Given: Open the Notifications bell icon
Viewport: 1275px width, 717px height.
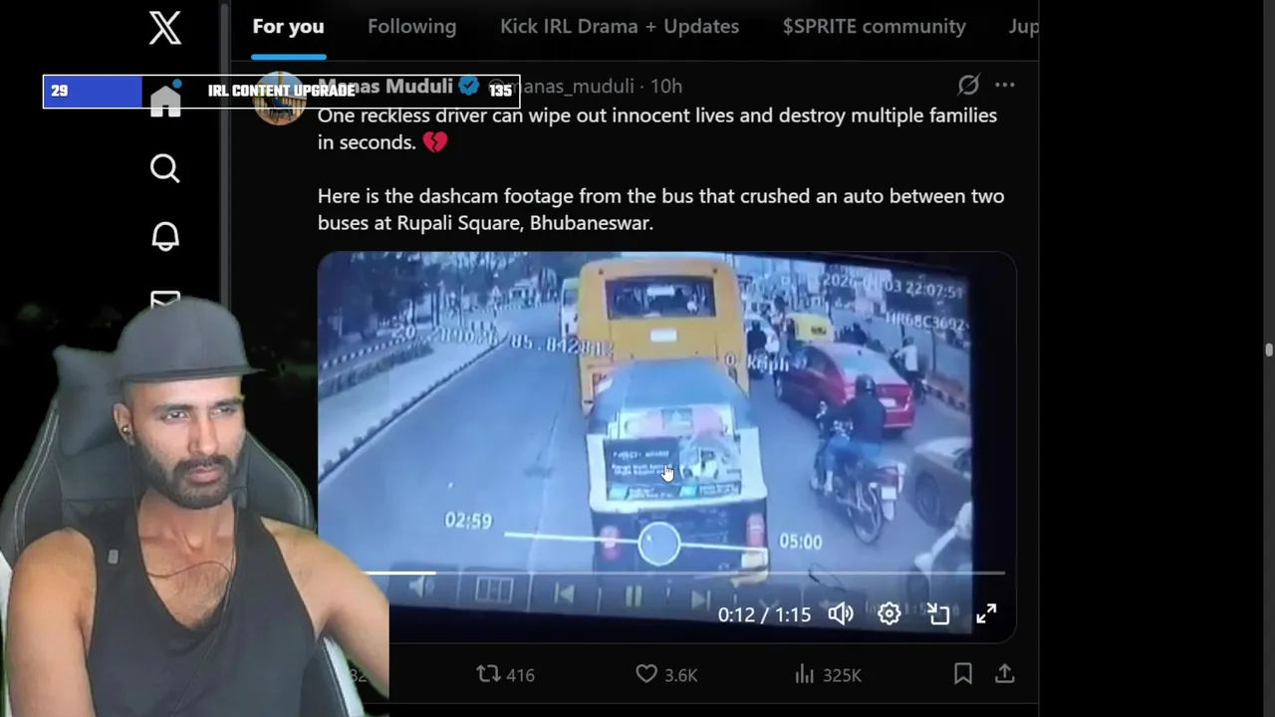Looking at the screenshot, I should [165, 236].
